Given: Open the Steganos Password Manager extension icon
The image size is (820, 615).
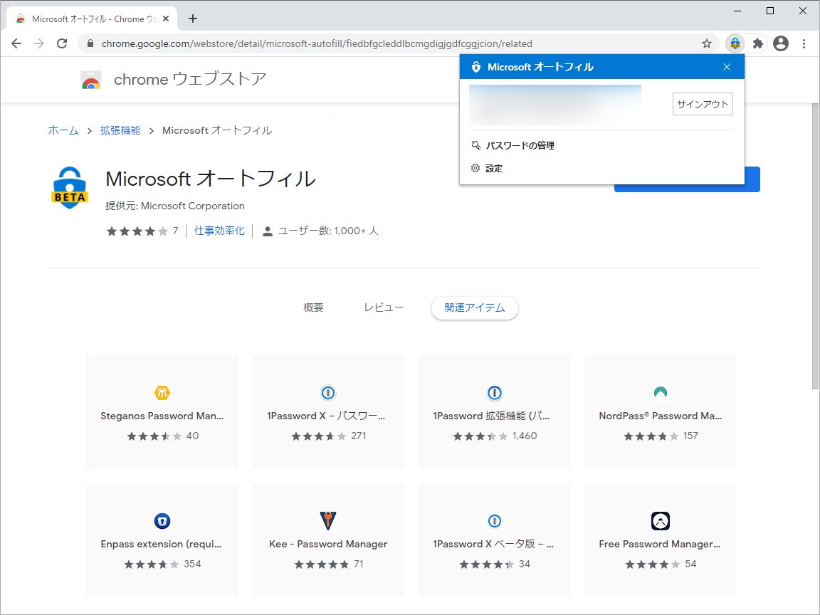Looking at the screenshot, I should pyautogui.click(x=162, y=392).
